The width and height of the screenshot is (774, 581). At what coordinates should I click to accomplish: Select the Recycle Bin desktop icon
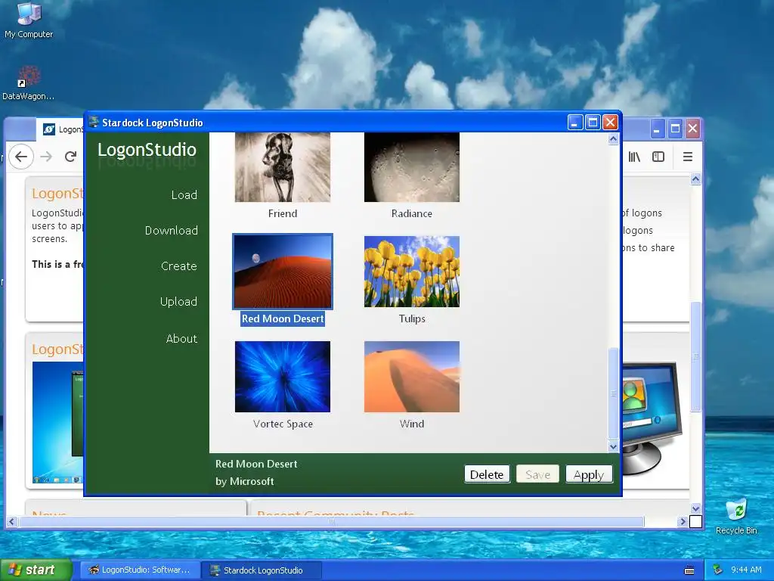coord(736,517)
